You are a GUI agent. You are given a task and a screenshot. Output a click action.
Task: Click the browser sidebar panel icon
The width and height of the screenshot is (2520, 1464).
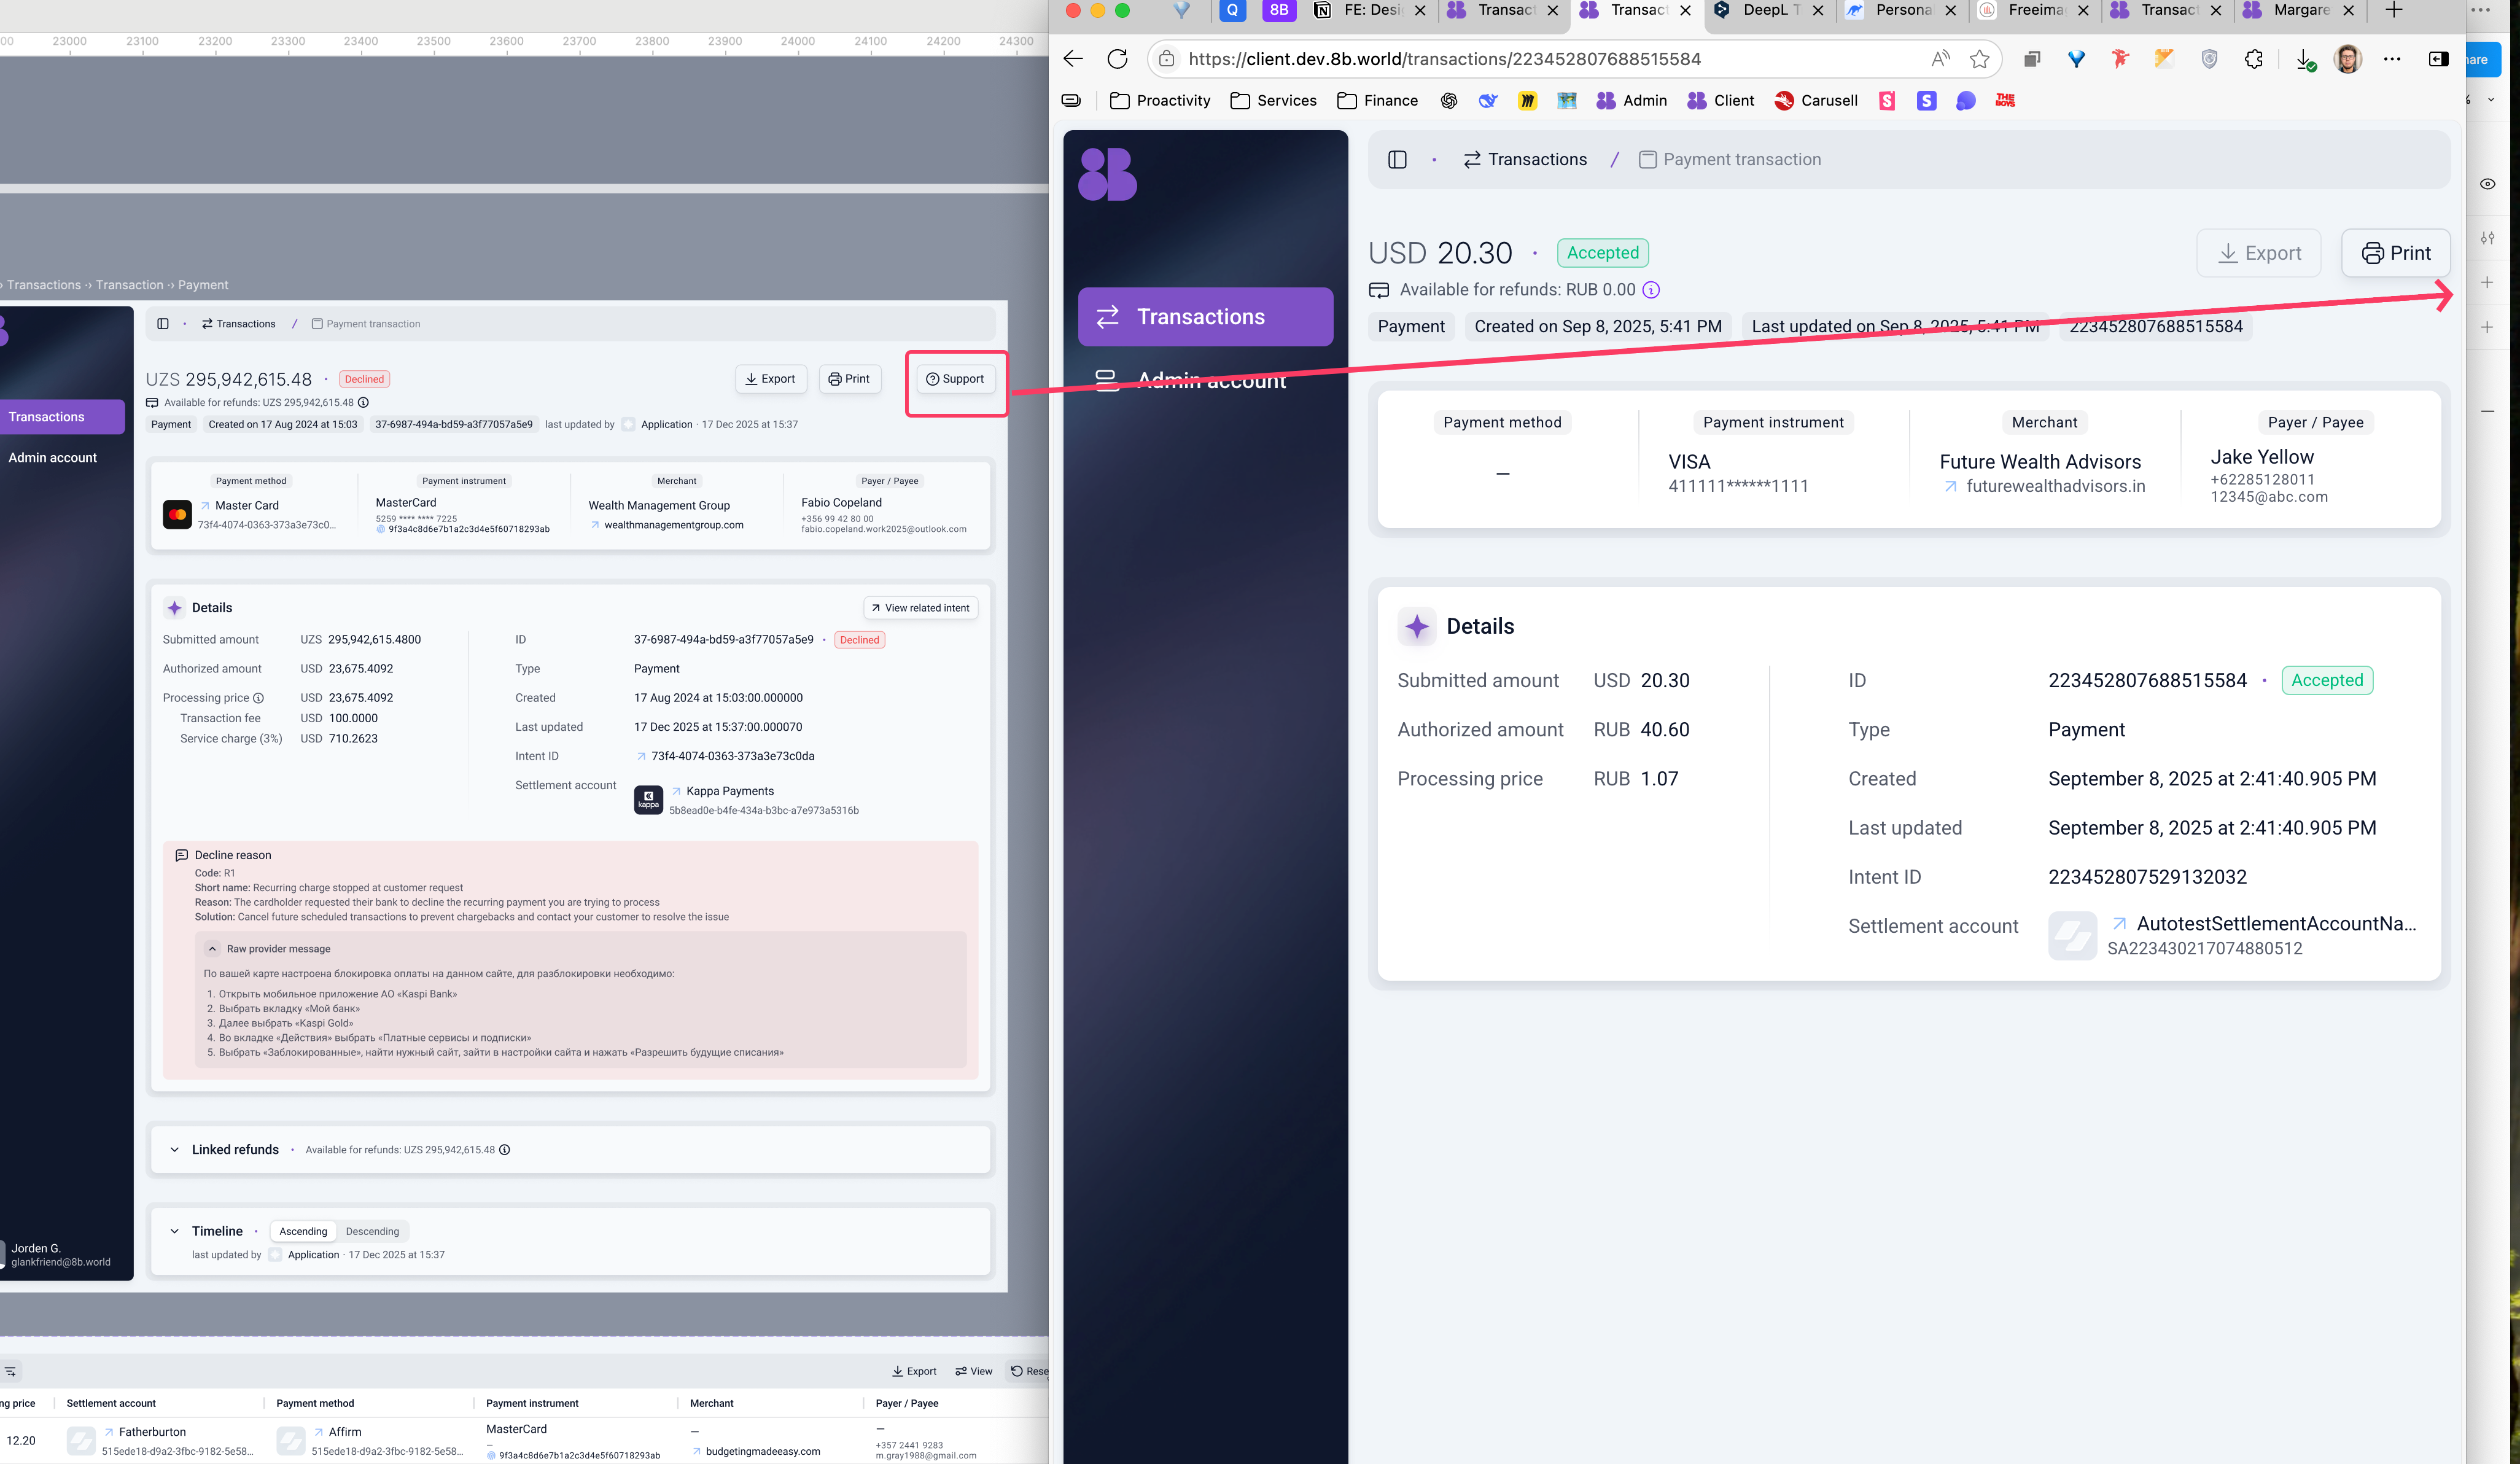coord(2438,59)
